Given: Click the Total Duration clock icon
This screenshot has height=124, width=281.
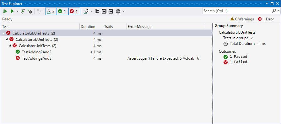Looking at the screenshot, I should [x=225, y=44].
